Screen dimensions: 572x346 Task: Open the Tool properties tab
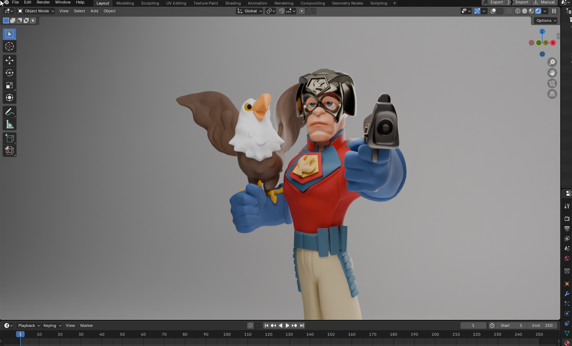567,206
